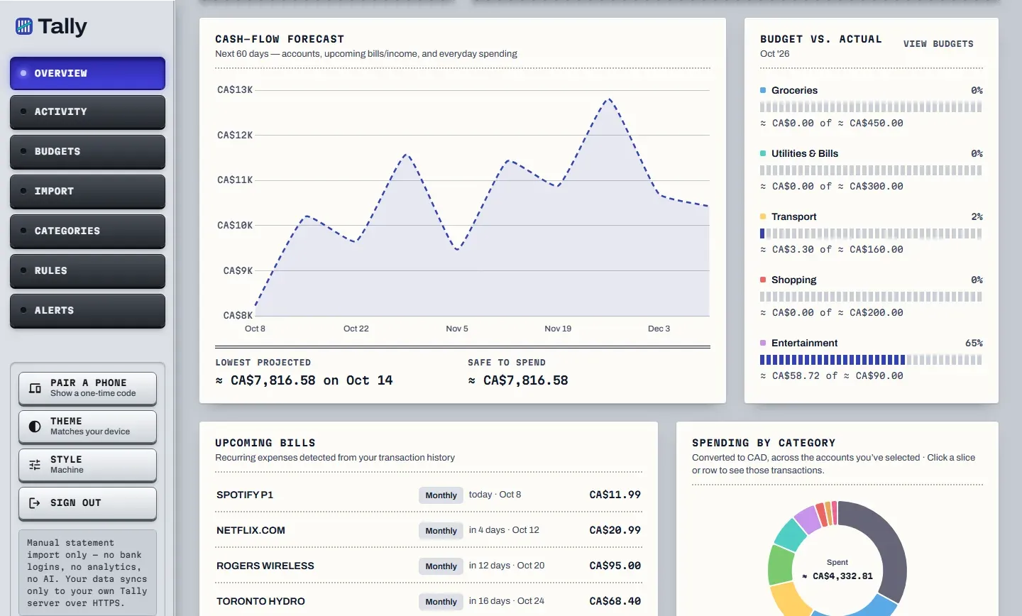Click the Theme half-circle icon
Screen dimensions: 1022x616
tap(35, 427)
